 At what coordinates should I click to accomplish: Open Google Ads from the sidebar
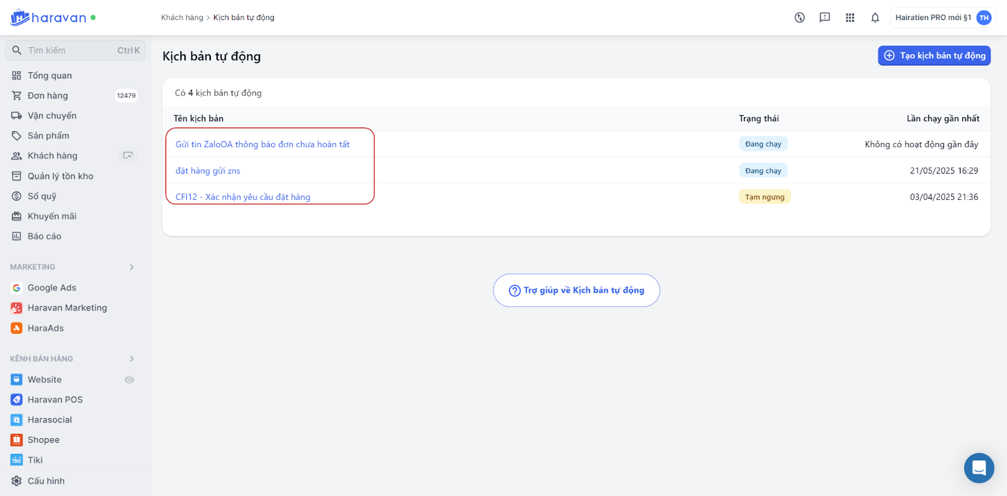click(52, 288)
